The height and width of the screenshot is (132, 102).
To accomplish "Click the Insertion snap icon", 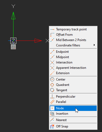I will coord(52,114).
